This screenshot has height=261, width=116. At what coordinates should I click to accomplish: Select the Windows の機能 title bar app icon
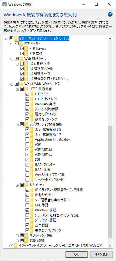[x=5, y=4]
